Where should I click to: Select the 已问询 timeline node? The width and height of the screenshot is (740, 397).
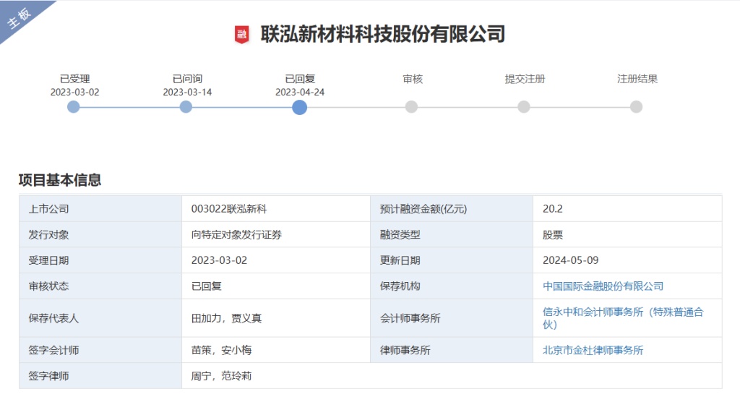(186, 107)
